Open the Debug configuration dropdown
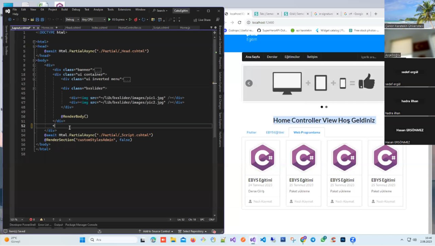Viewport: 435px width, 246px height. [72, 20]
